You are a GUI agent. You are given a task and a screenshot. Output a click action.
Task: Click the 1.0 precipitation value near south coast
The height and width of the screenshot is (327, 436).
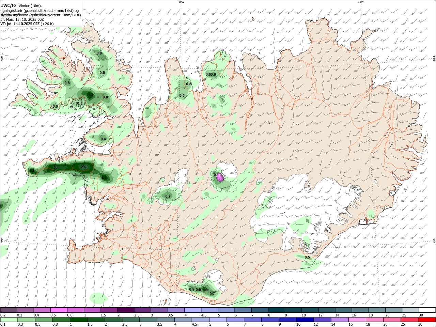[205, 290]
